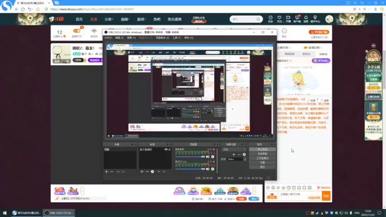Add a scene with the plus icon in OBS Scenes panel
This screenshot has height=217, width=386.
[x=106, y=172]
